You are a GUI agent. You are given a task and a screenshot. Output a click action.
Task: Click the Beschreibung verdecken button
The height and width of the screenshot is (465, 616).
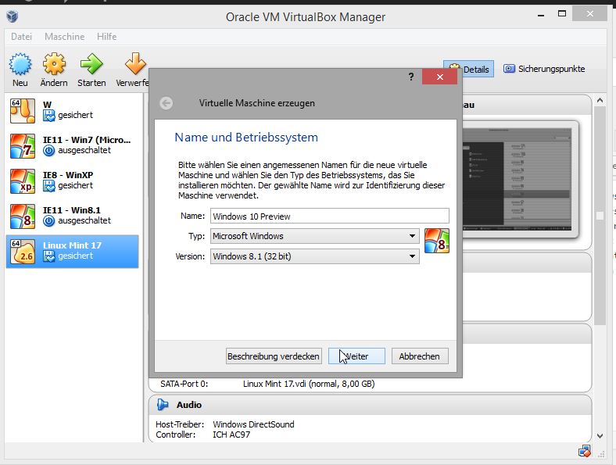274,356
